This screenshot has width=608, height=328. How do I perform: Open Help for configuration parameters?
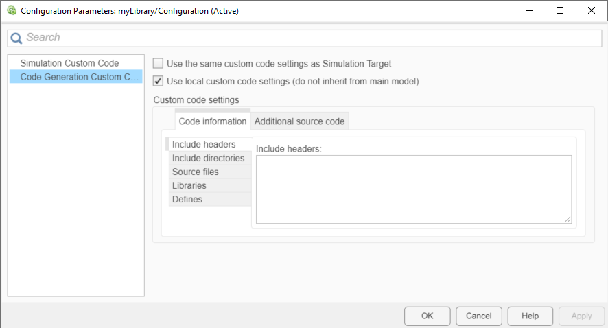tap(530, 316)
